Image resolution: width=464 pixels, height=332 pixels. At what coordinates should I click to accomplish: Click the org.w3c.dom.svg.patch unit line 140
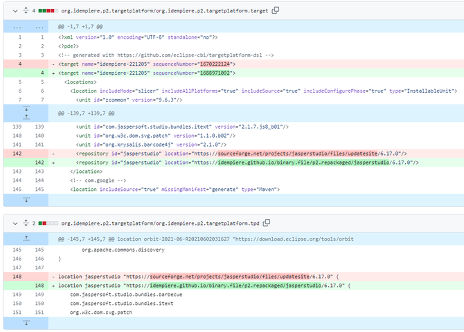(156, 136)
